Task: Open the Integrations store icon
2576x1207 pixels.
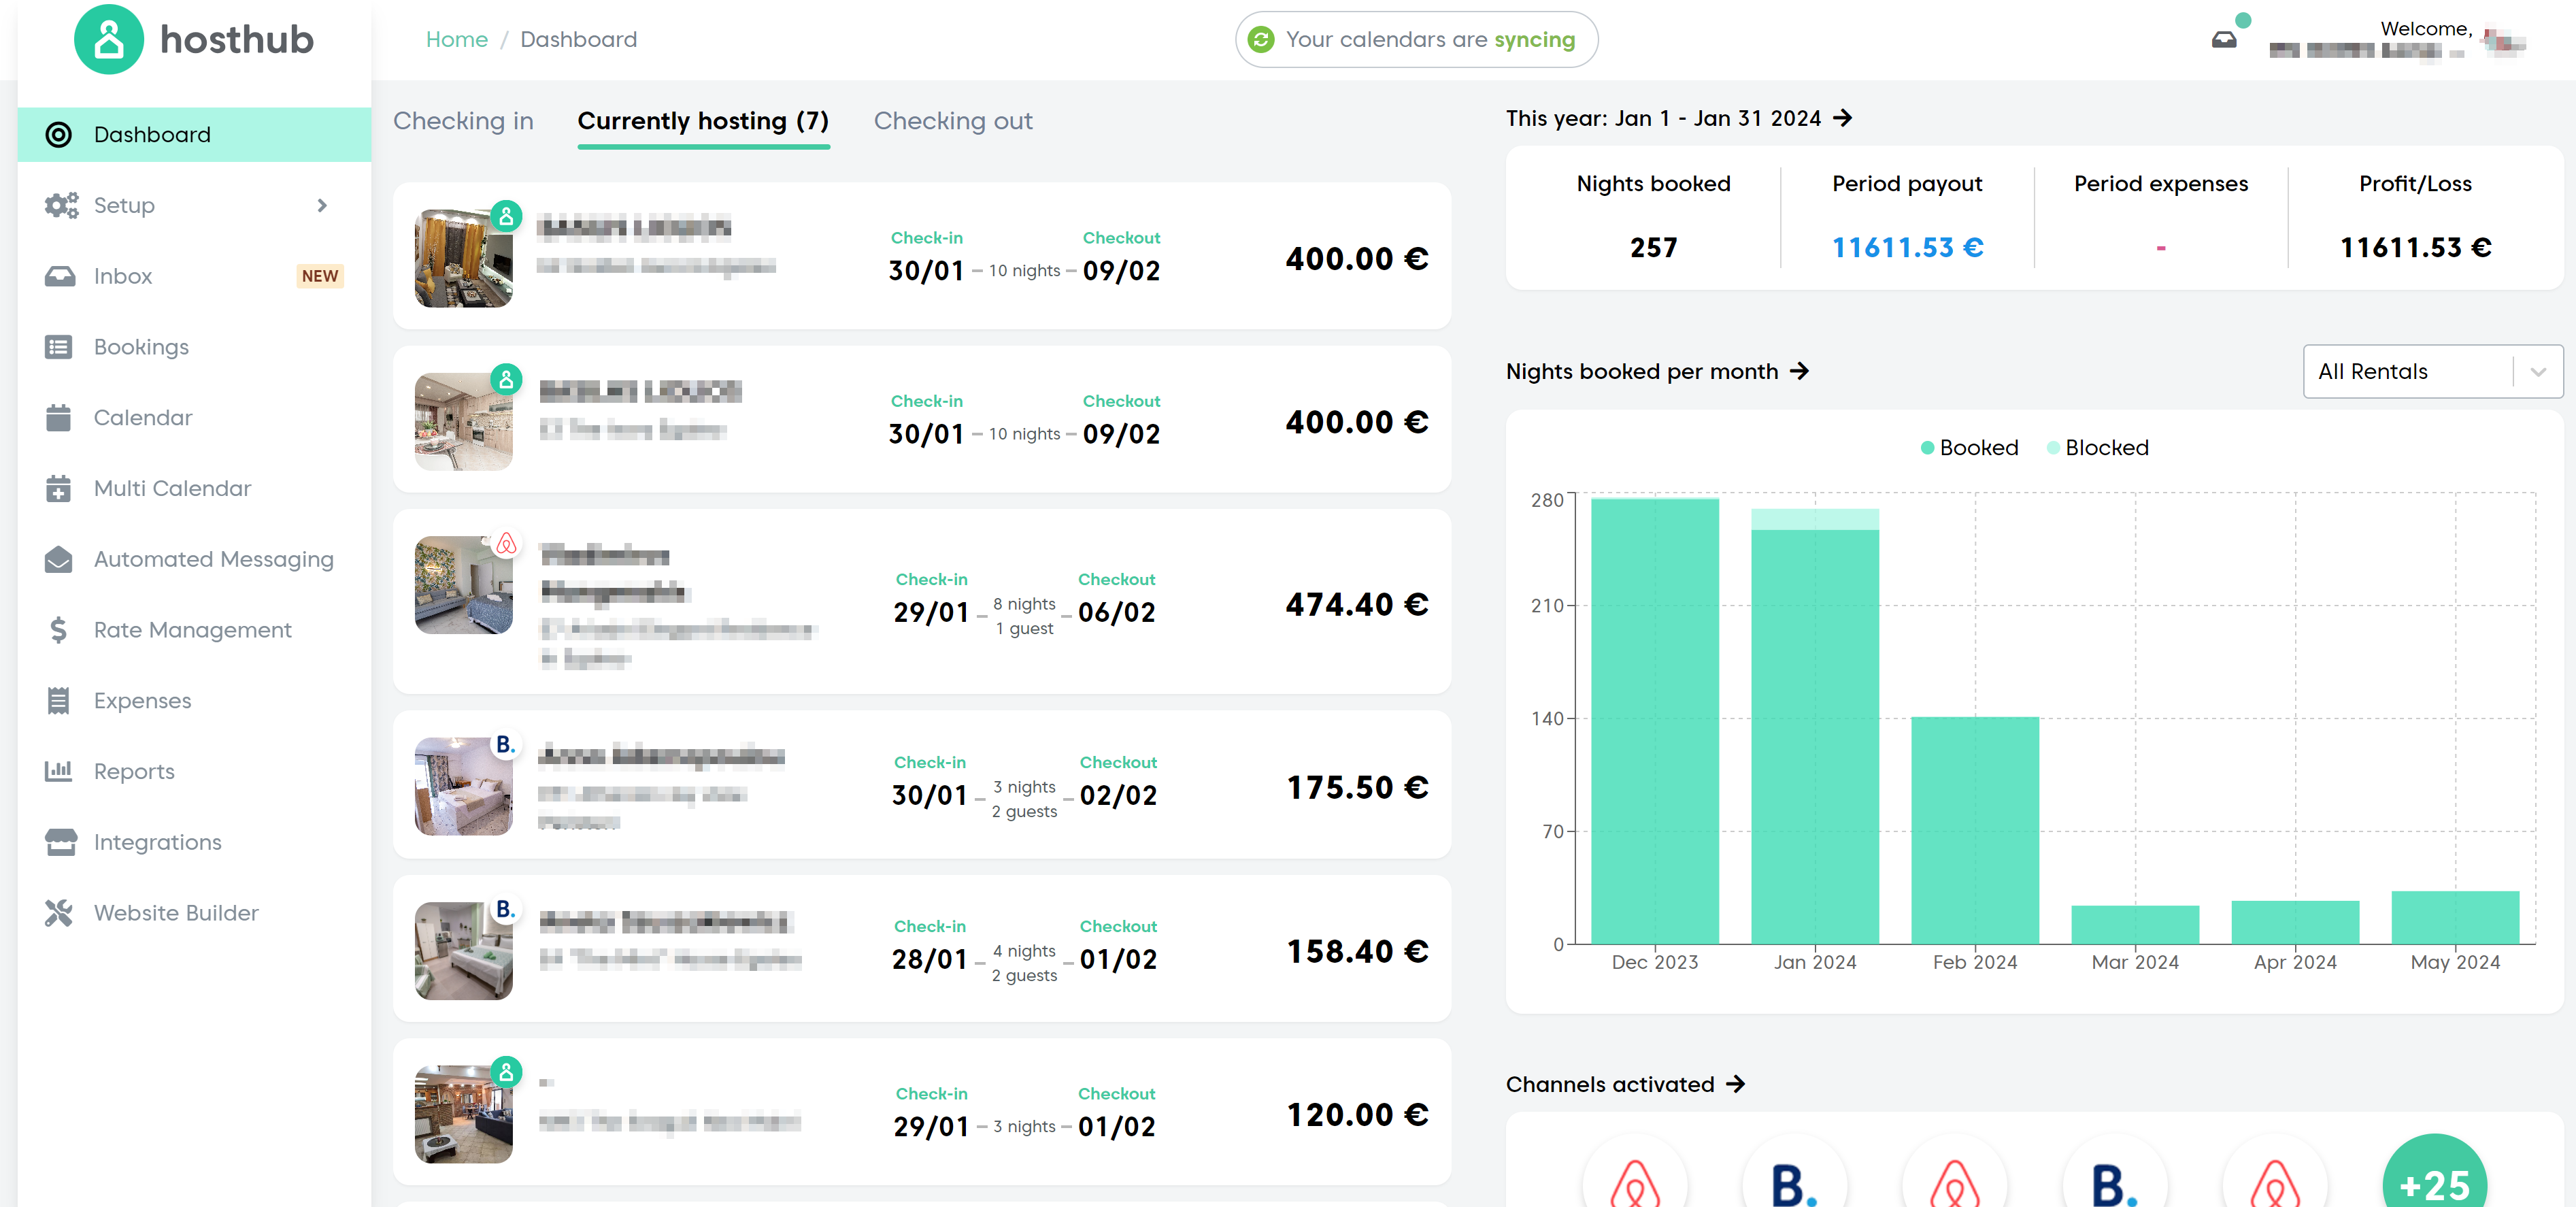Action: (x=59, y=842)
